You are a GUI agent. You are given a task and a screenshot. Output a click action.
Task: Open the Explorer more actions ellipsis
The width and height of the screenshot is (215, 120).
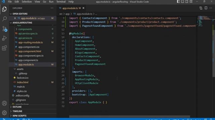point(52,8)
